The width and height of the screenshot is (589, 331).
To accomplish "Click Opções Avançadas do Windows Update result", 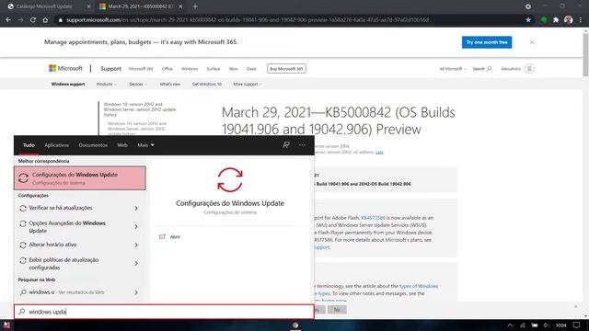I will pos(67,227).
